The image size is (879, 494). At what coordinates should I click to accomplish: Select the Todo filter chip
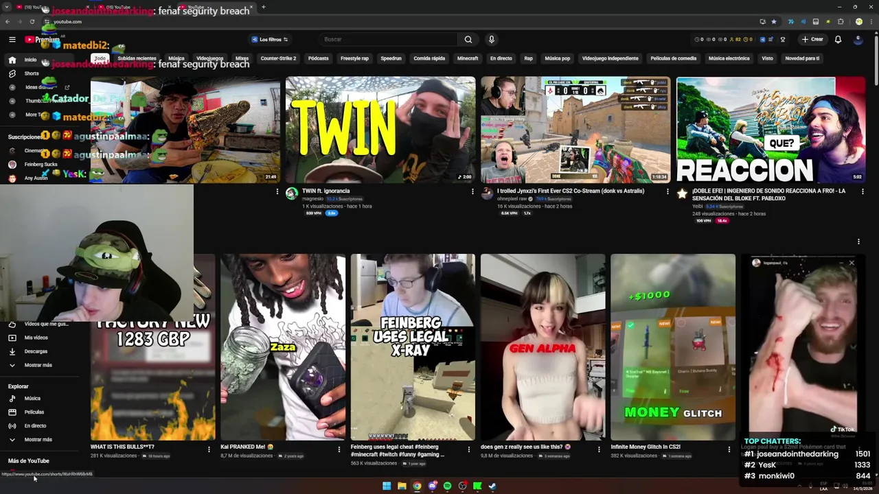coord(100,58)
